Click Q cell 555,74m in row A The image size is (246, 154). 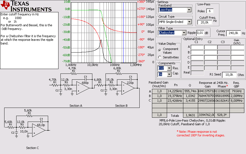[x=191, y=91]
